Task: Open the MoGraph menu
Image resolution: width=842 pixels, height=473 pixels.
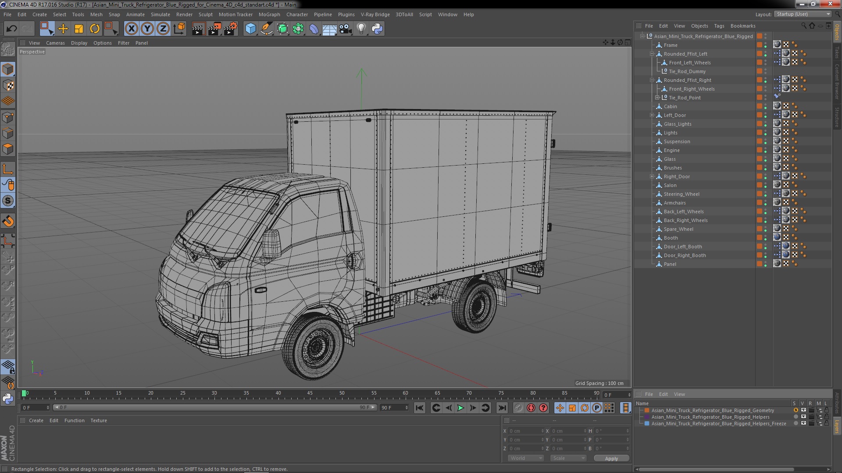Action: tap(269, 14)
